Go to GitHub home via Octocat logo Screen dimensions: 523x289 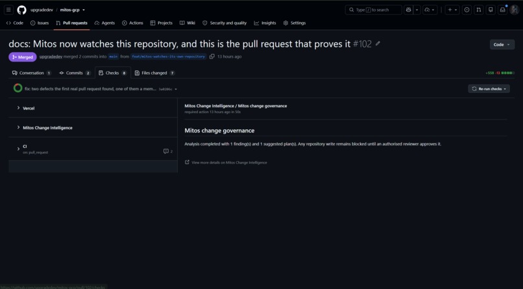(21, 10)
